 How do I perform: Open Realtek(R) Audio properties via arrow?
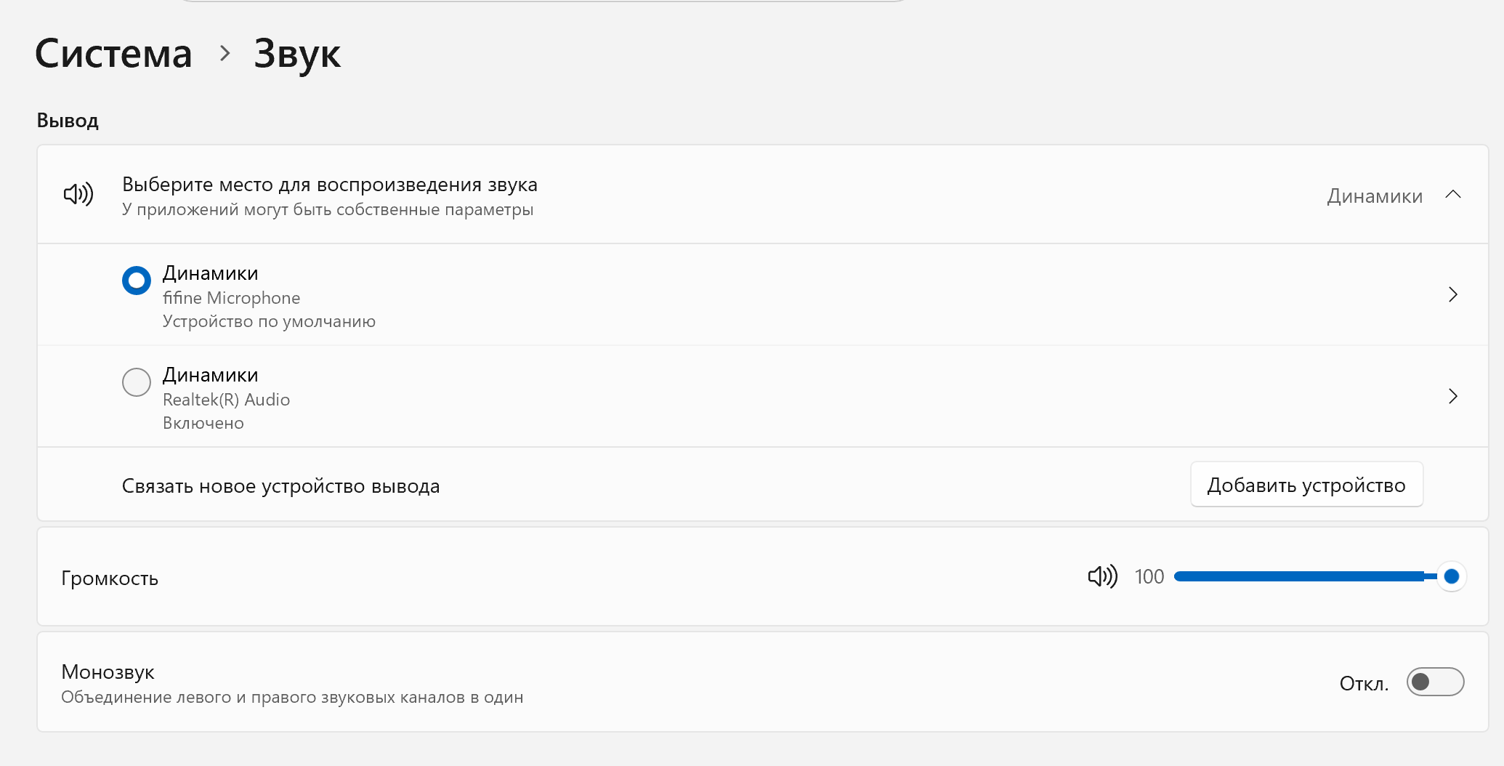point(1452,396)
